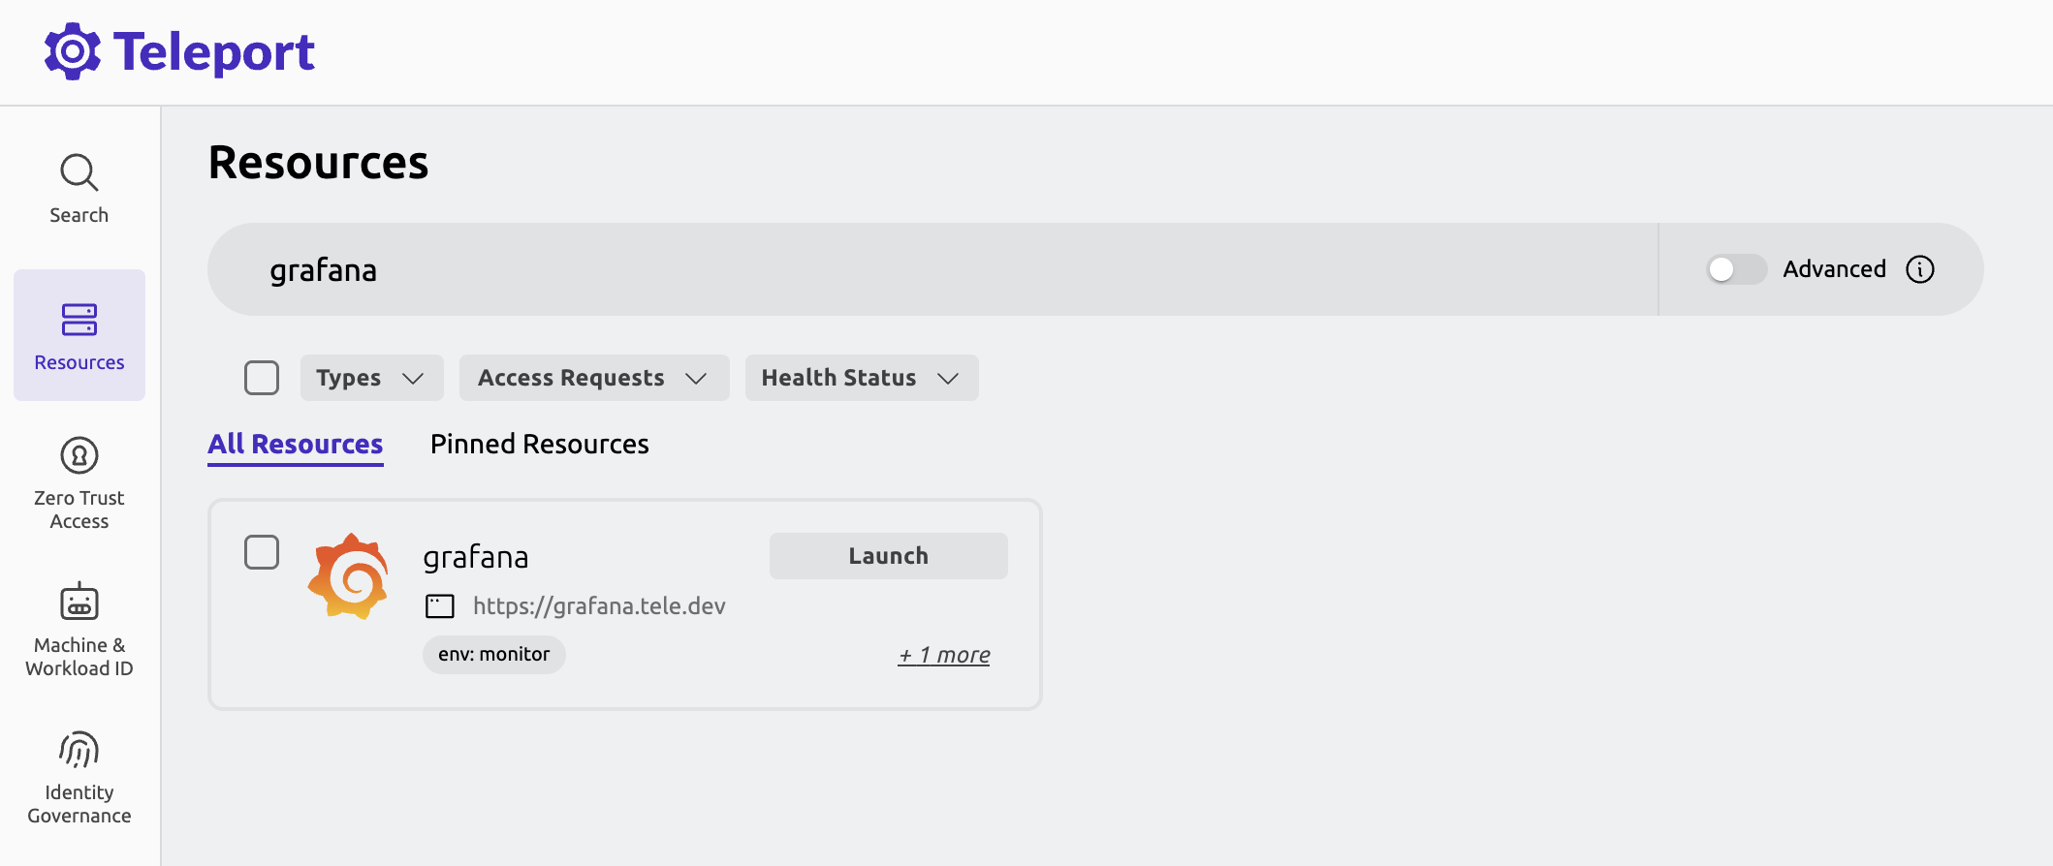Open the Resources section in sidebar

[x=79, y=334]
